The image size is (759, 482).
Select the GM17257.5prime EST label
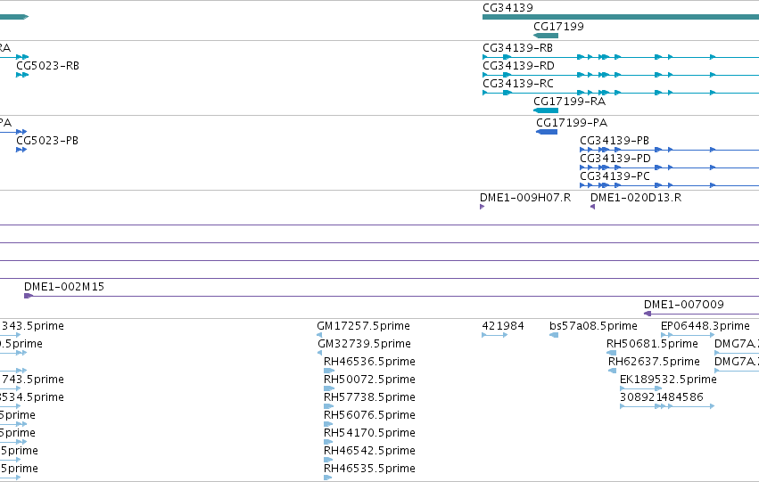[363, 326]
